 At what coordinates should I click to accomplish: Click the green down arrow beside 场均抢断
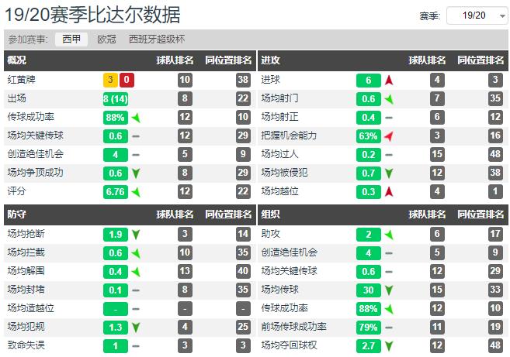click(136, 234)
